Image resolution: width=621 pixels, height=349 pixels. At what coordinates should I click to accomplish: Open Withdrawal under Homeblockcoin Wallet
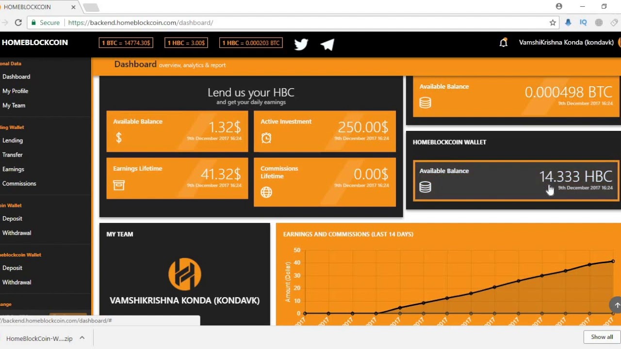click(x=16, y=282)
